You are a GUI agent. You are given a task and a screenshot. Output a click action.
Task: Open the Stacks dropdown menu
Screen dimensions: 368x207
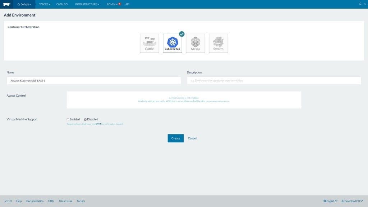tap(45, 4)
